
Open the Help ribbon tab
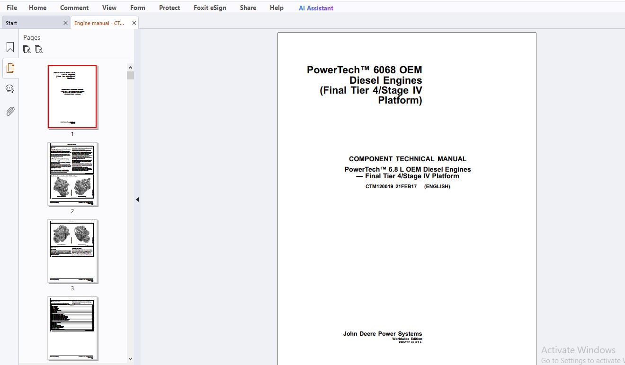(277, 8)
